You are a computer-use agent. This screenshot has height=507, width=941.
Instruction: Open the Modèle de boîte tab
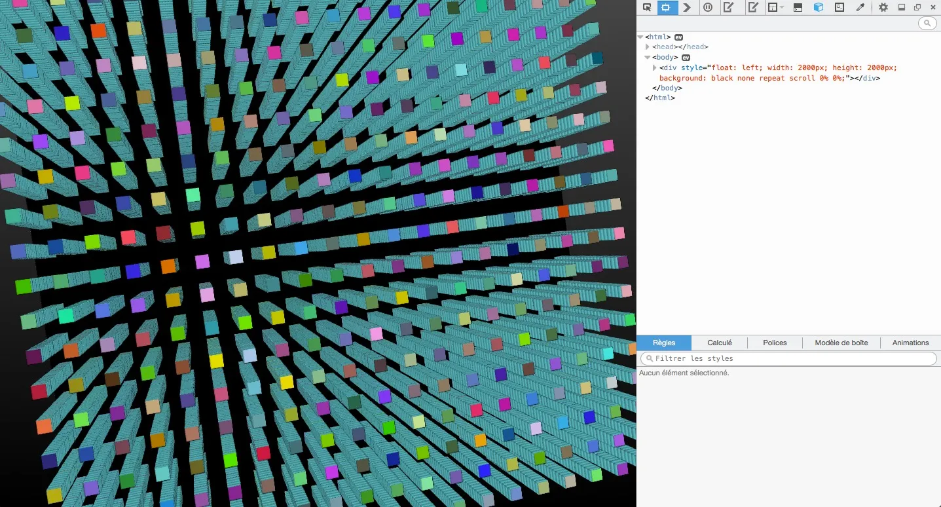pyautogui.click(x=841, y=343)
